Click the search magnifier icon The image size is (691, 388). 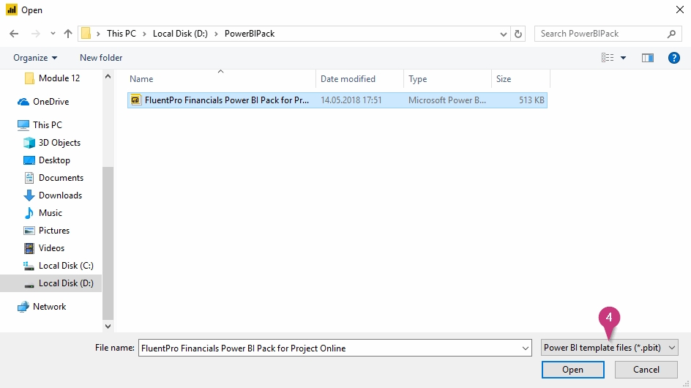671,34
